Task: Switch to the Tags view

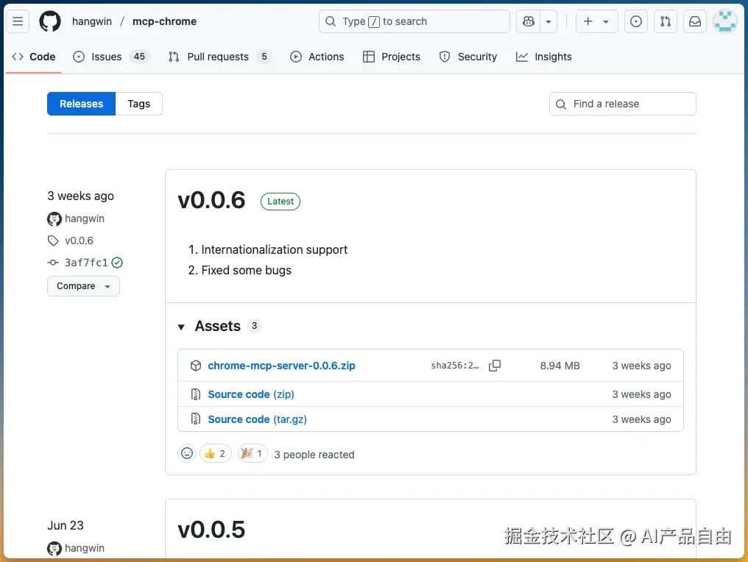Action: click(139, 104)
